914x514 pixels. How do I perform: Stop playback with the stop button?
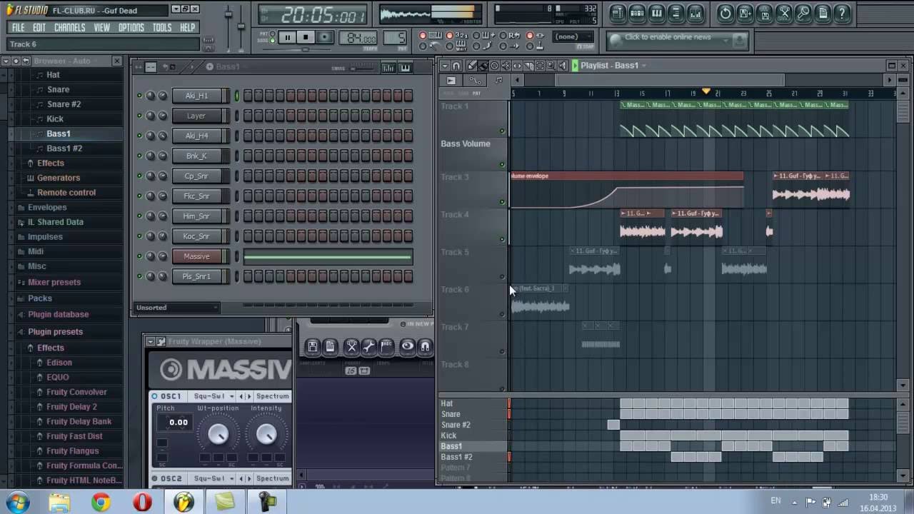coord(306,37)
